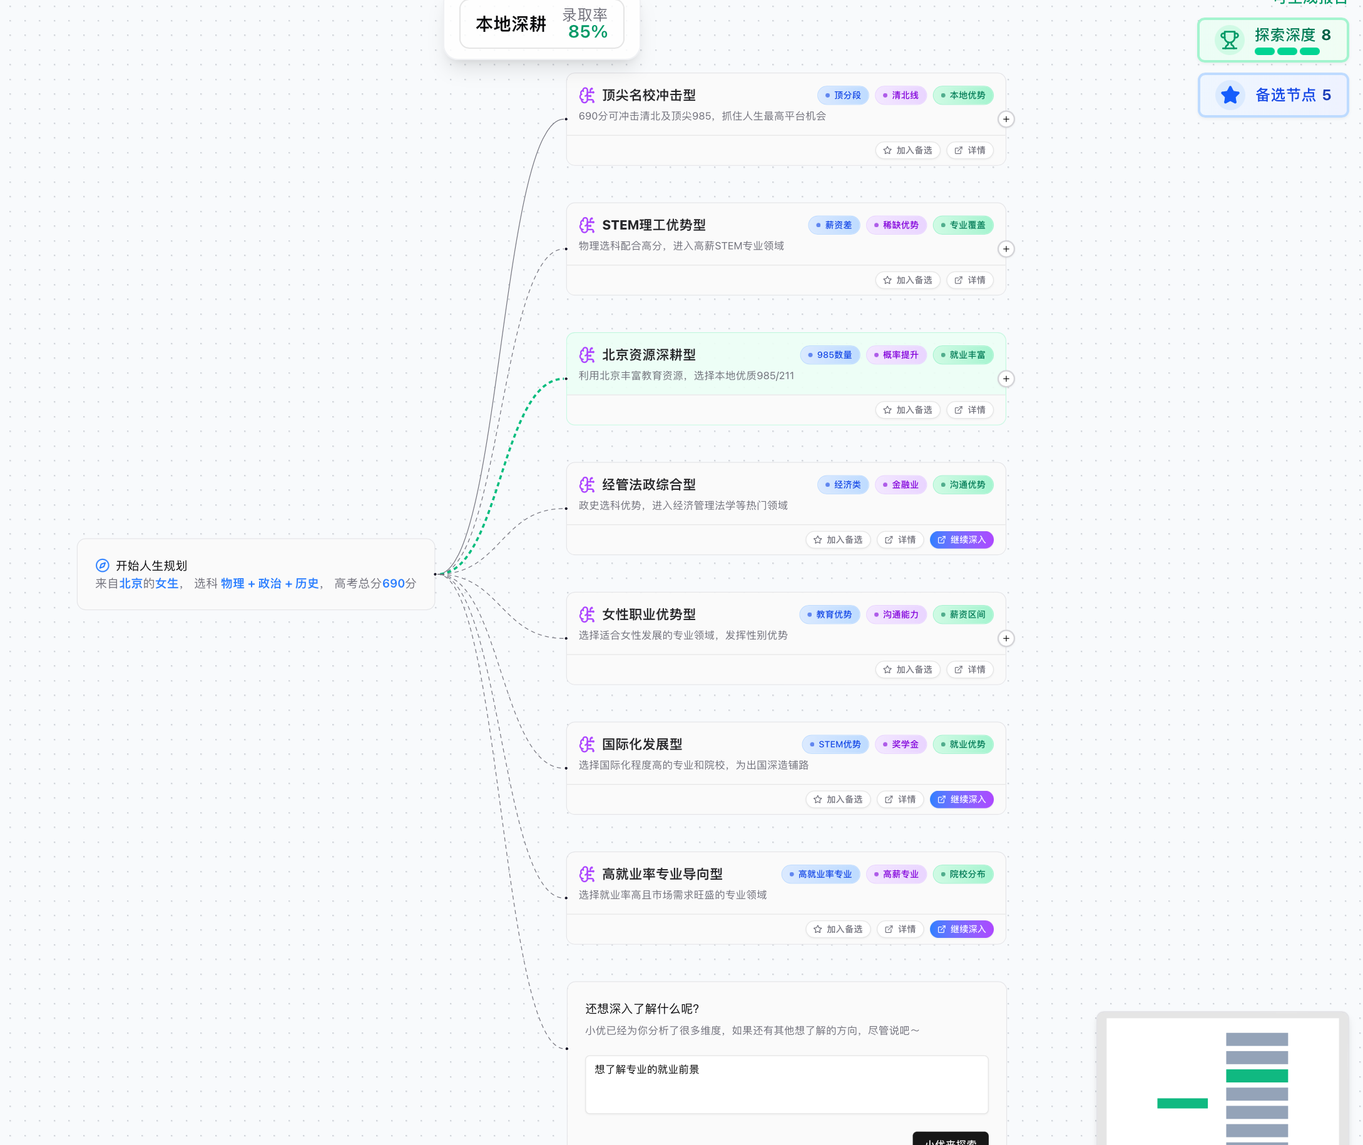Click the 就业丰富 tag
The height and width of the screenshot is (1145, 1363).
click(x=963, y=355)
